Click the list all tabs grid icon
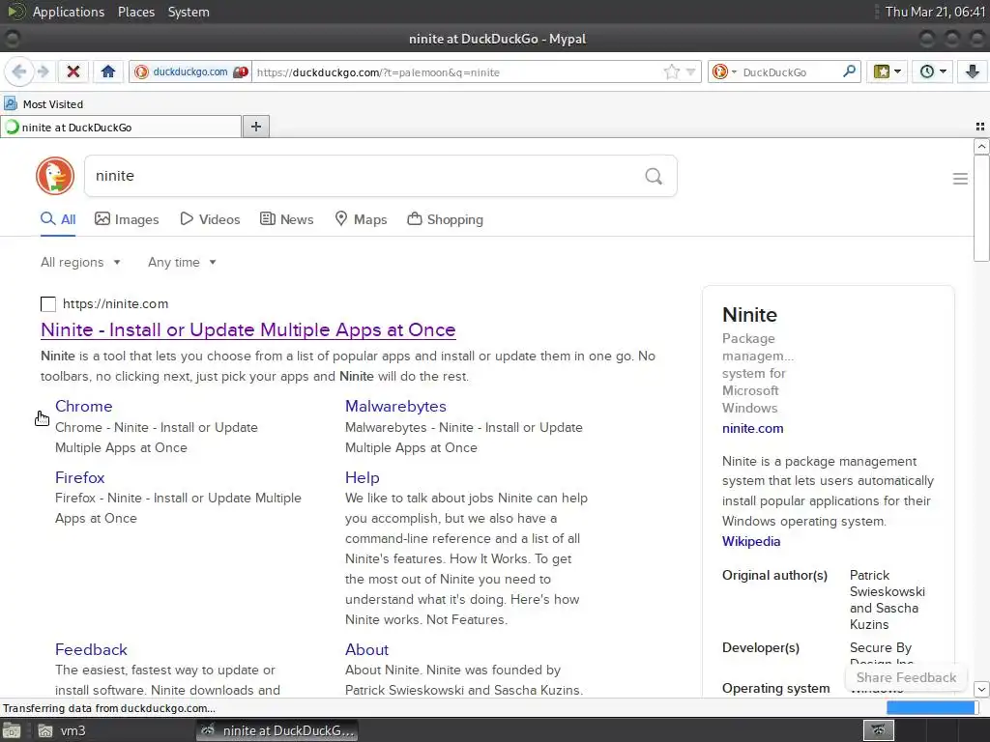Viewport: 990px width, 742px height. click(x=980, y=127)
